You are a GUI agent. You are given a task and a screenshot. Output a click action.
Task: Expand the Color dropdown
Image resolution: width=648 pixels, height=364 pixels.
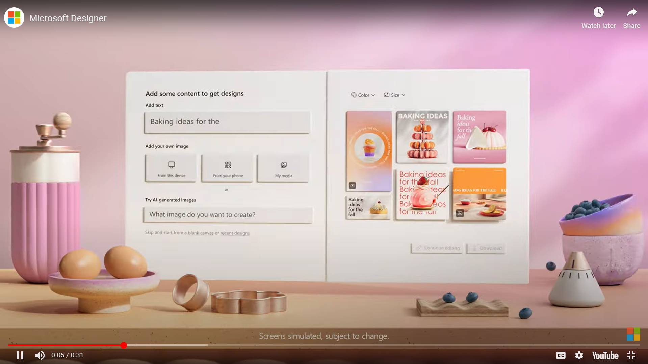(373, 95)
